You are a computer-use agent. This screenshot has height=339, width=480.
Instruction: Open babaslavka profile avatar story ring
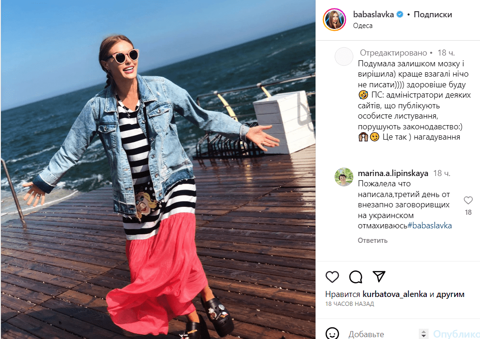[334, 20]
